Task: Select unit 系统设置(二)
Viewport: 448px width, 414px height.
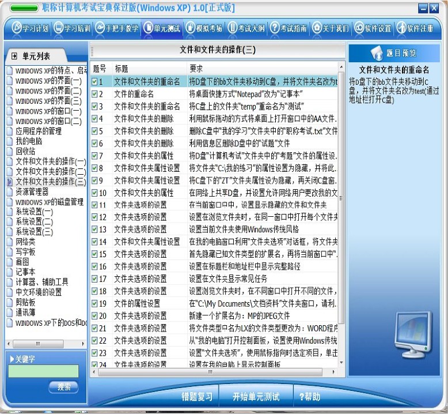Action: pos(35,222)
